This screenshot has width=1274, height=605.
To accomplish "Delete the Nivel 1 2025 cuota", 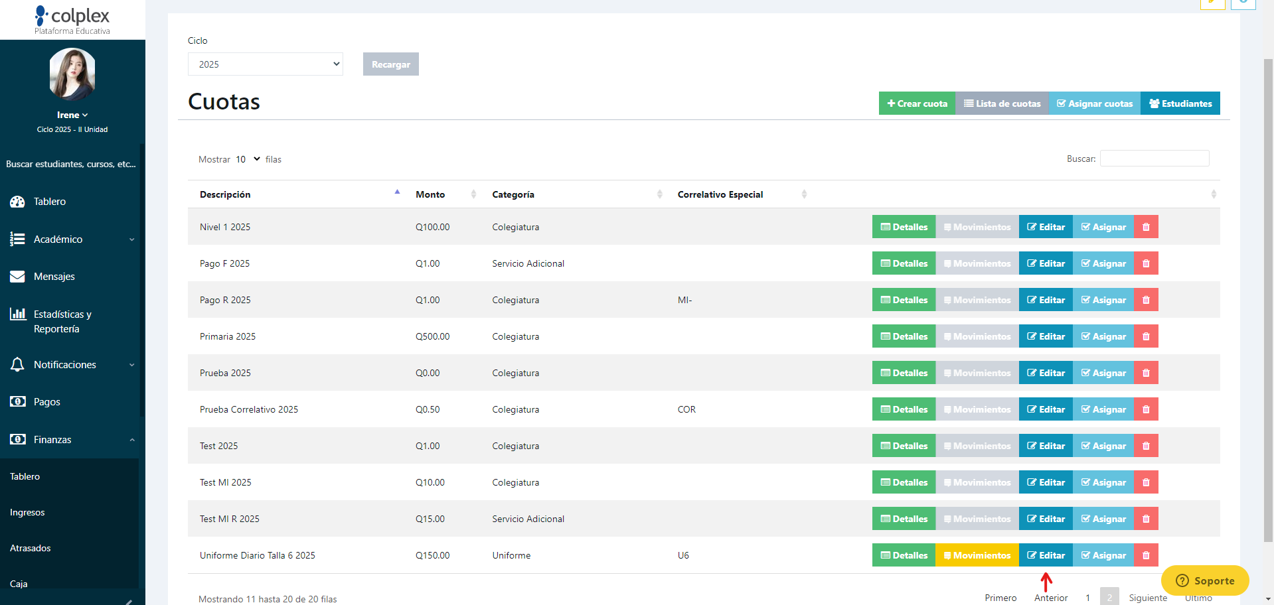I will (x=1146, y=227).
